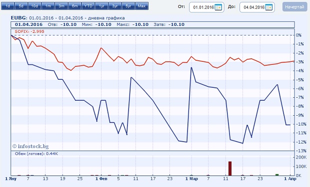The image size is (310, 187).
Task: Show the 1yr chart range
Action: pyautogui.click(x=101, y=6)
